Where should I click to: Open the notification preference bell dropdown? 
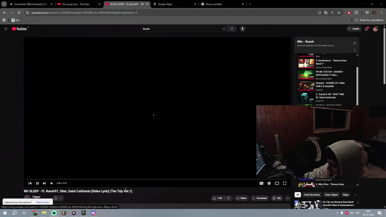click(58, 198)
